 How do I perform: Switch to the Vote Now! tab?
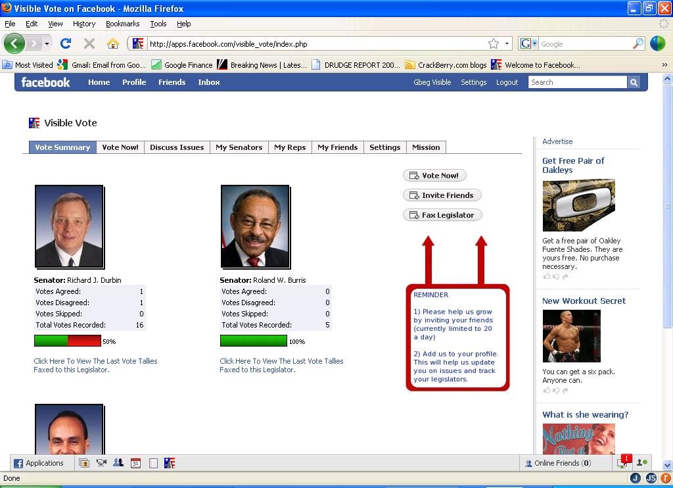(120, 147)
